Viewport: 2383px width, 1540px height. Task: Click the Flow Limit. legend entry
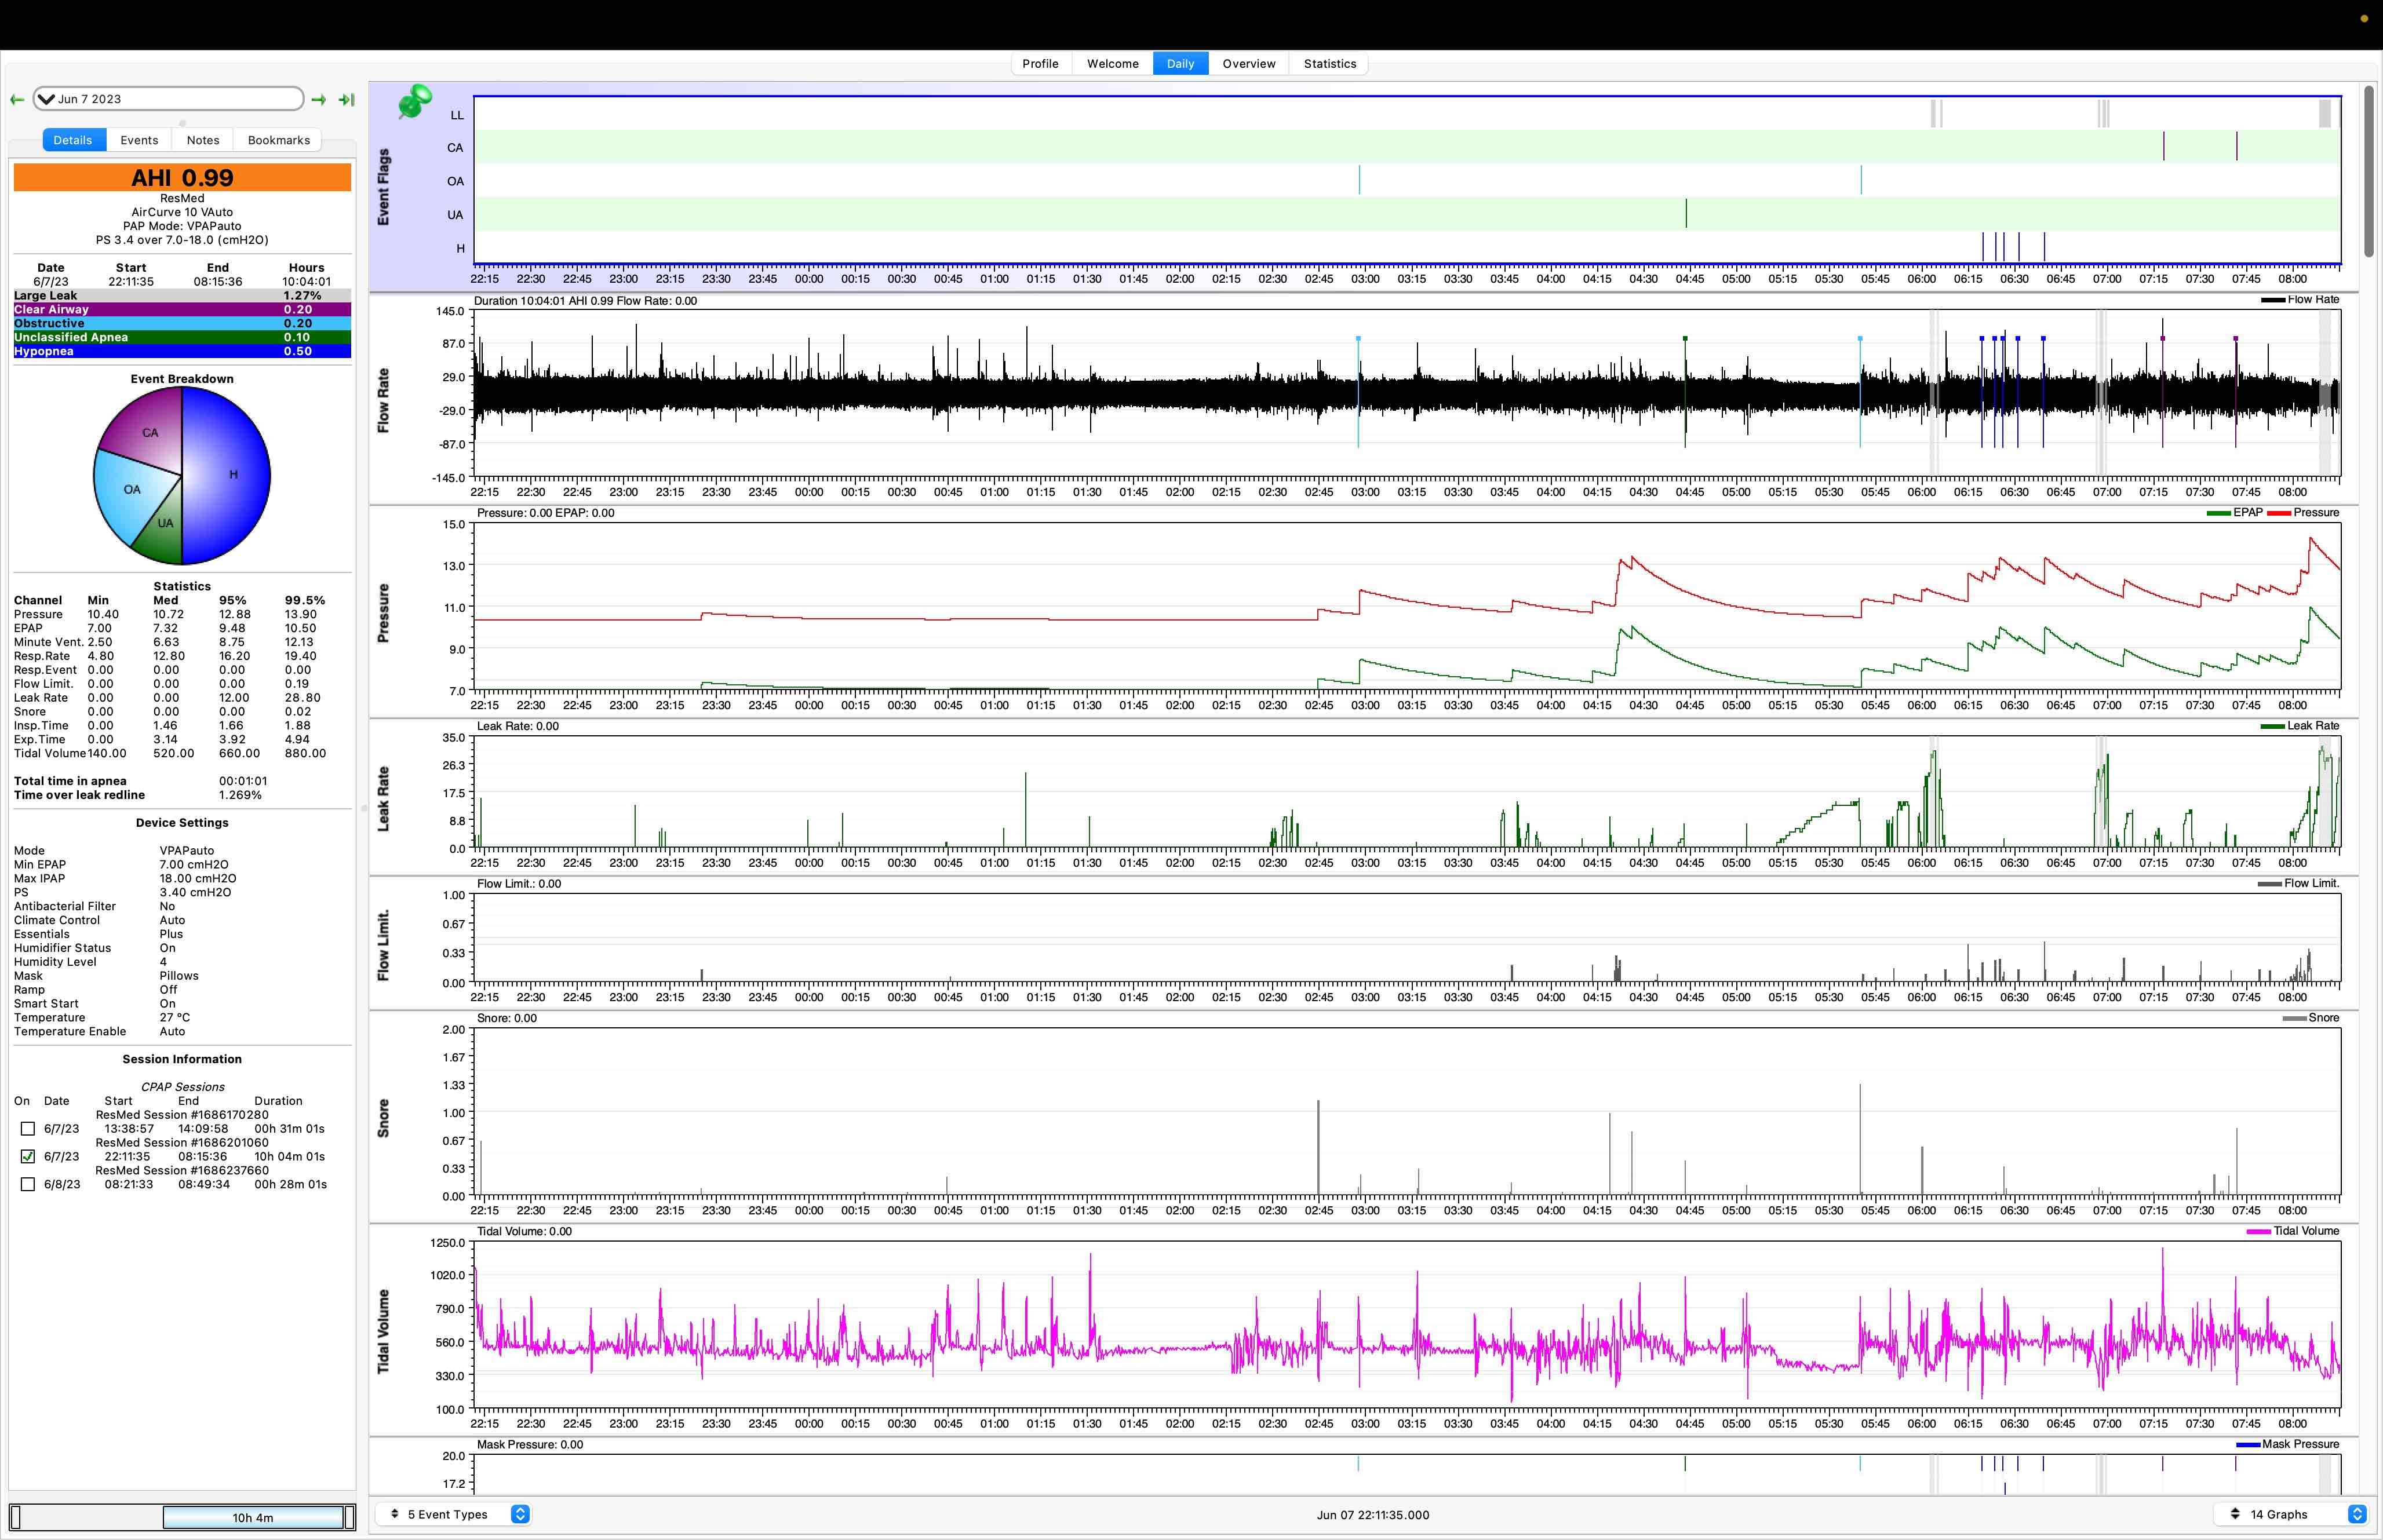point(2299,884)
